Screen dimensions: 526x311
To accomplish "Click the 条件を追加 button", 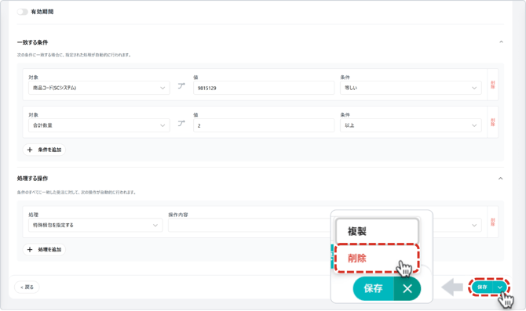I will pos(44,150).
